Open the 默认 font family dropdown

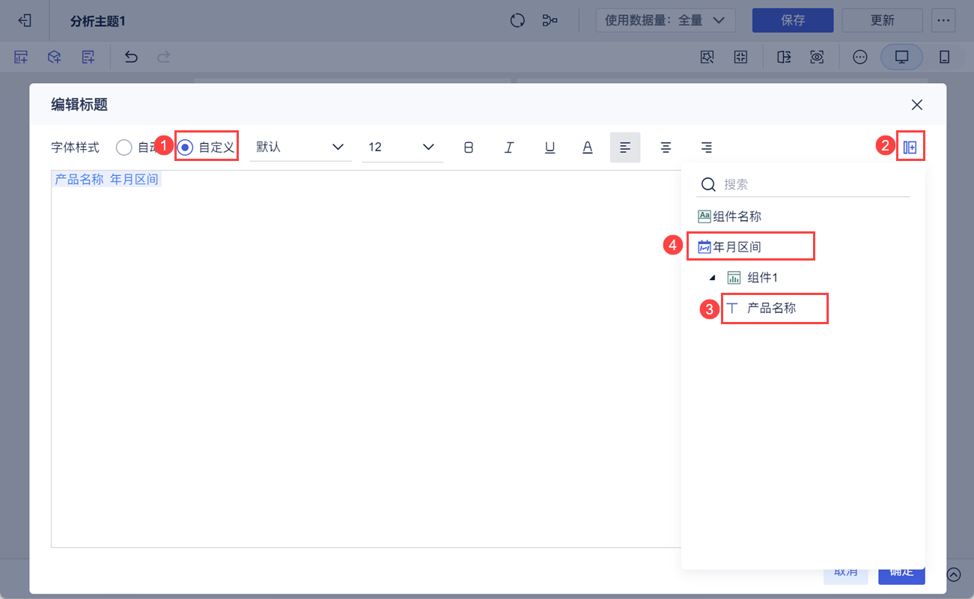(300, 148)
